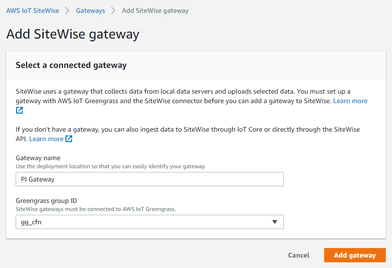Open Learn more about Greengrass gateway setup
This screenshot has height=268, width=392.
[350, 101]
